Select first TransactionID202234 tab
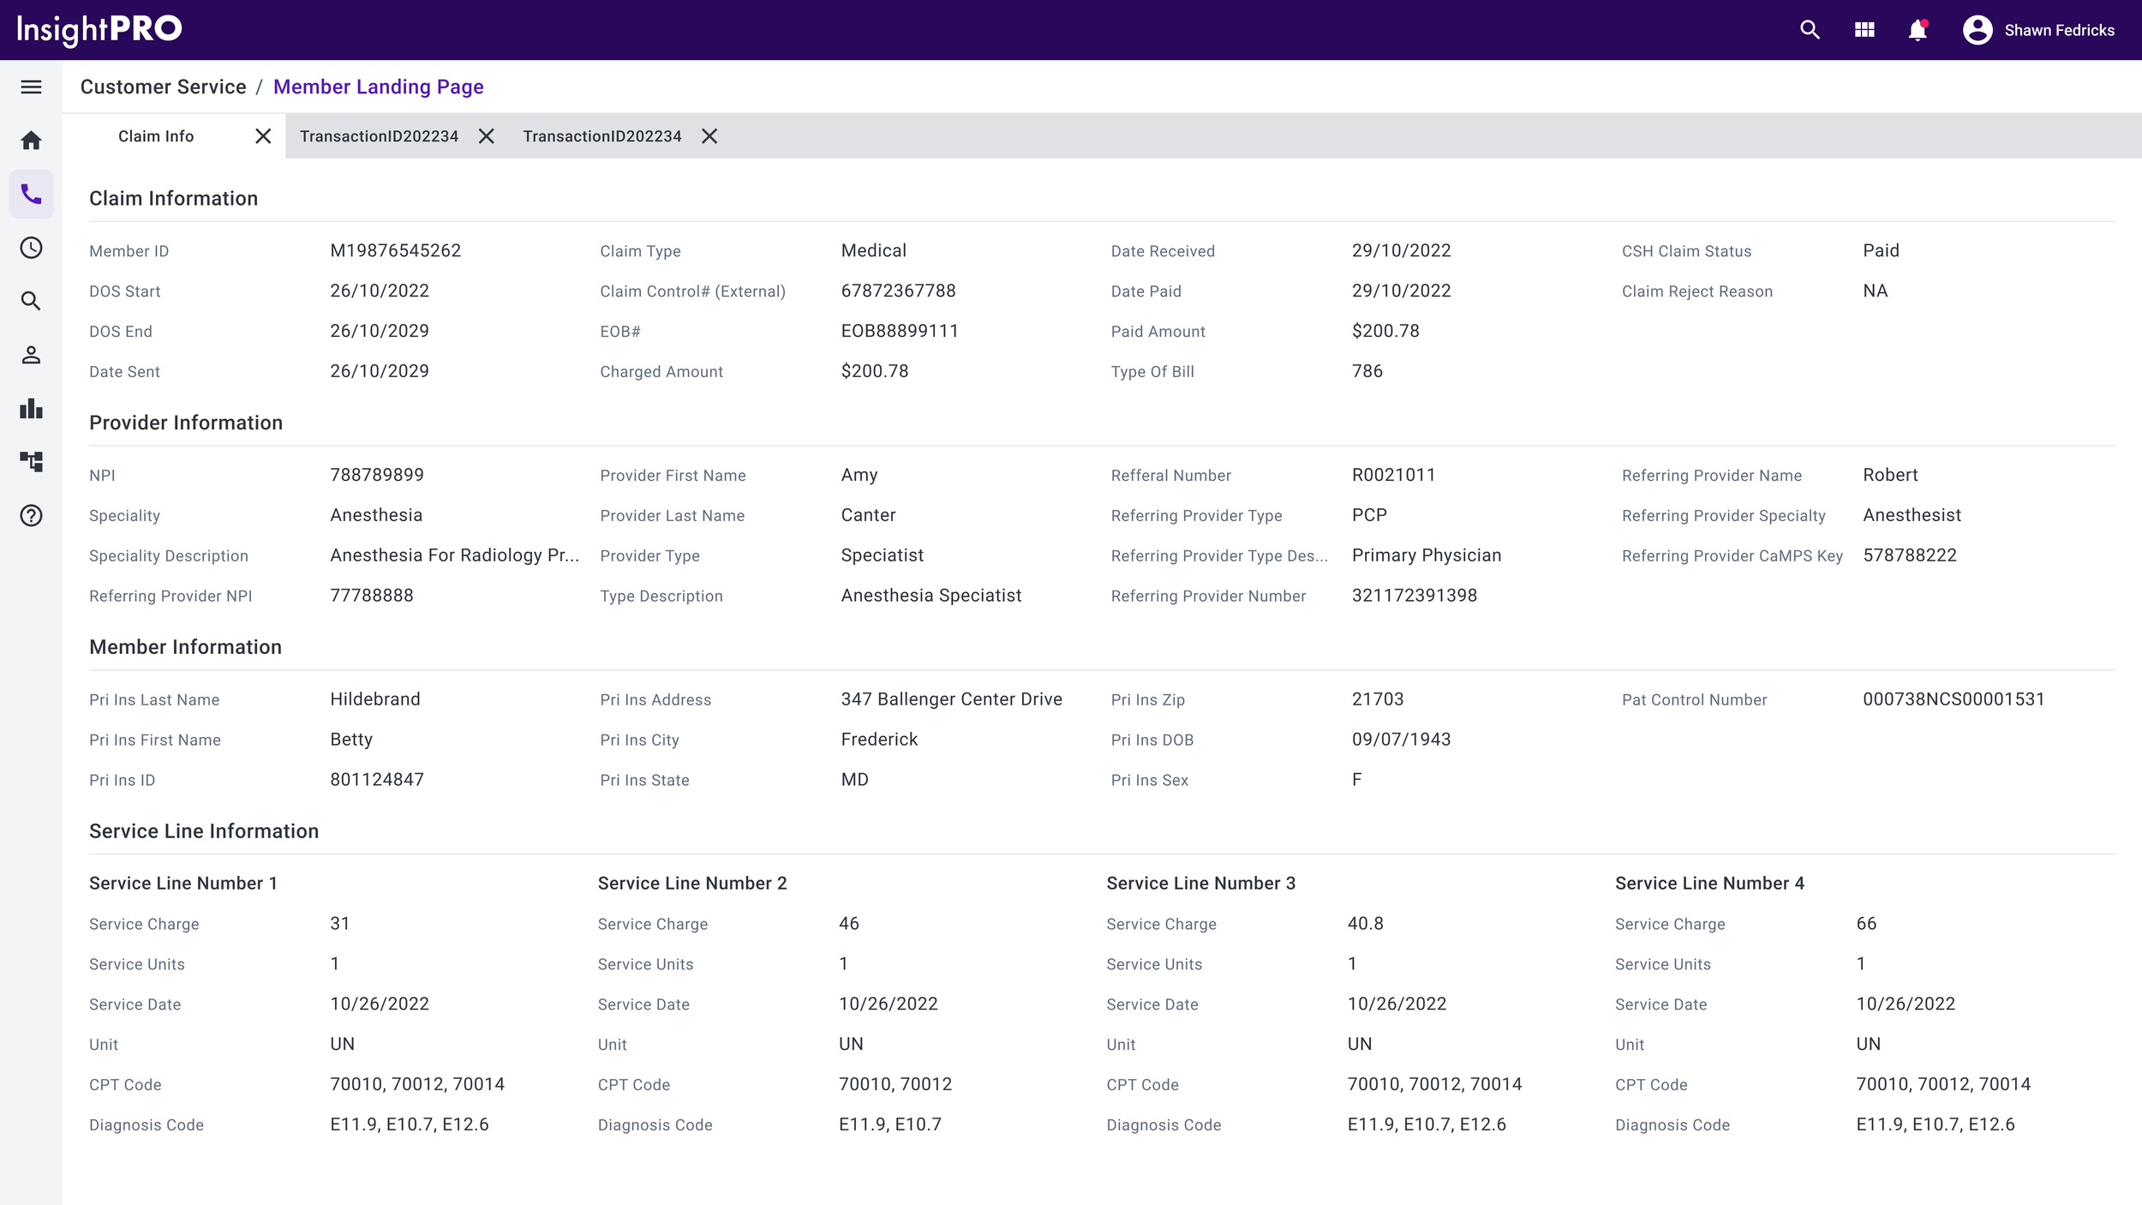Viewport: 2142px width, 1205px height. tap(379, 136)
